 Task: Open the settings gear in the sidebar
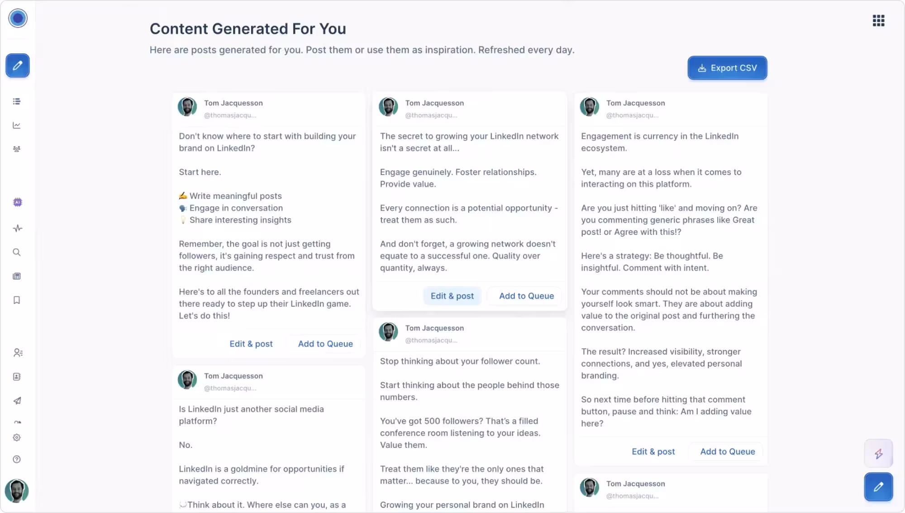17,437
